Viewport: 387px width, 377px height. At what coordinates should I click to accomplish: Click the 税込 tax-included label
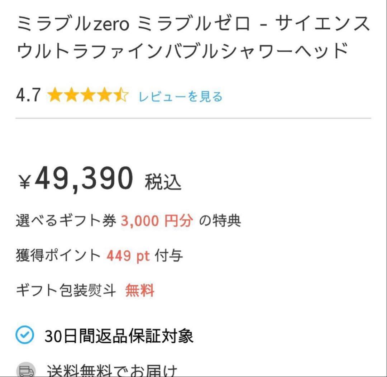point(162,182)
